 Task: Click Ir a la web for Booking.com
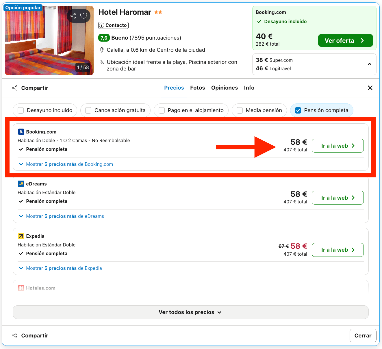pos(338,146)
